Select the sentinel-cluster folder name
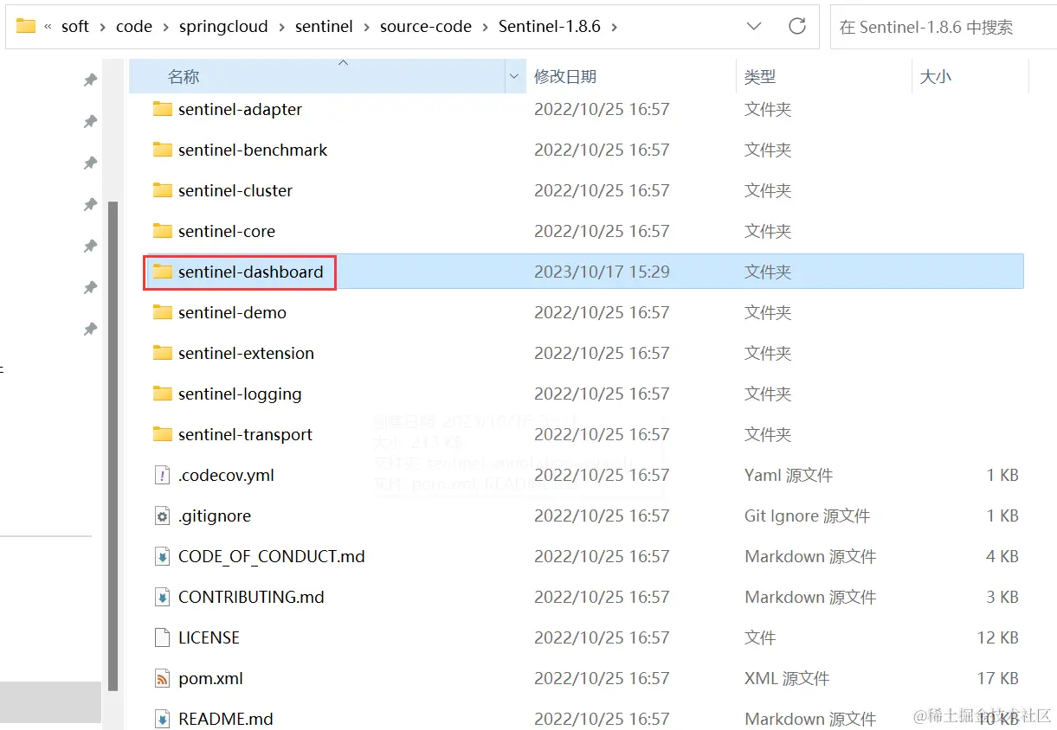Screen dimensions: 1057x730 click(235, 190)
